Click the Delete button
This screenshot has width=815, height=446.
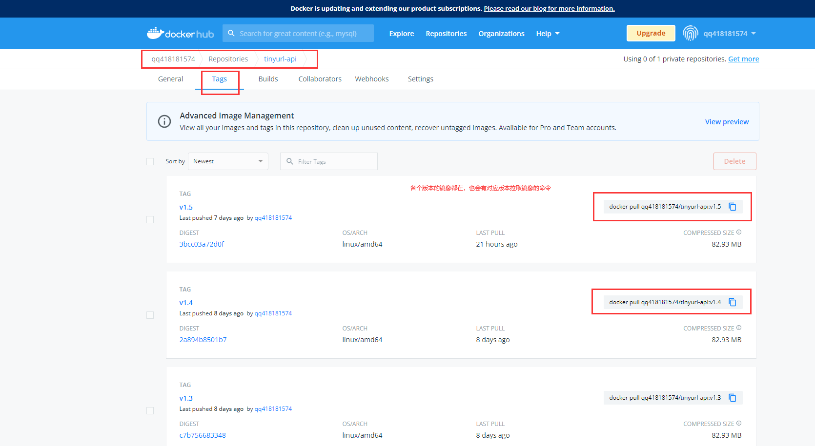(734, 161)
